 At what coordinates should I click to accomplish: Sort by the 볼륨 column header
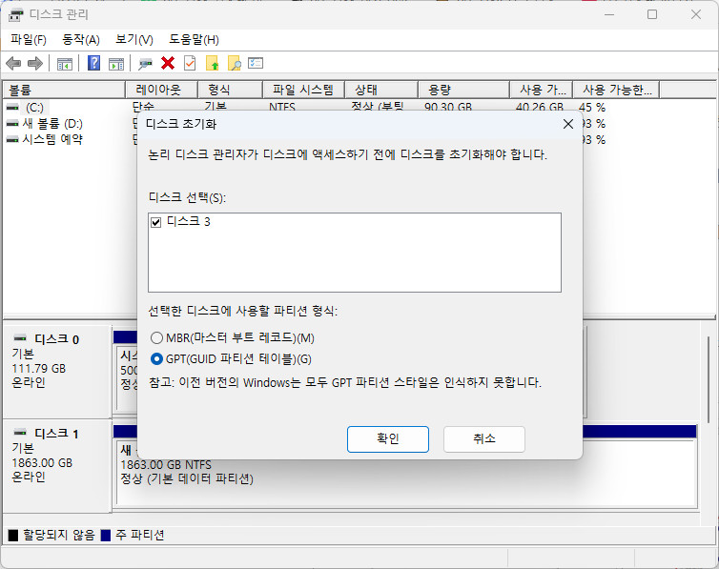[x=64, y=90]
